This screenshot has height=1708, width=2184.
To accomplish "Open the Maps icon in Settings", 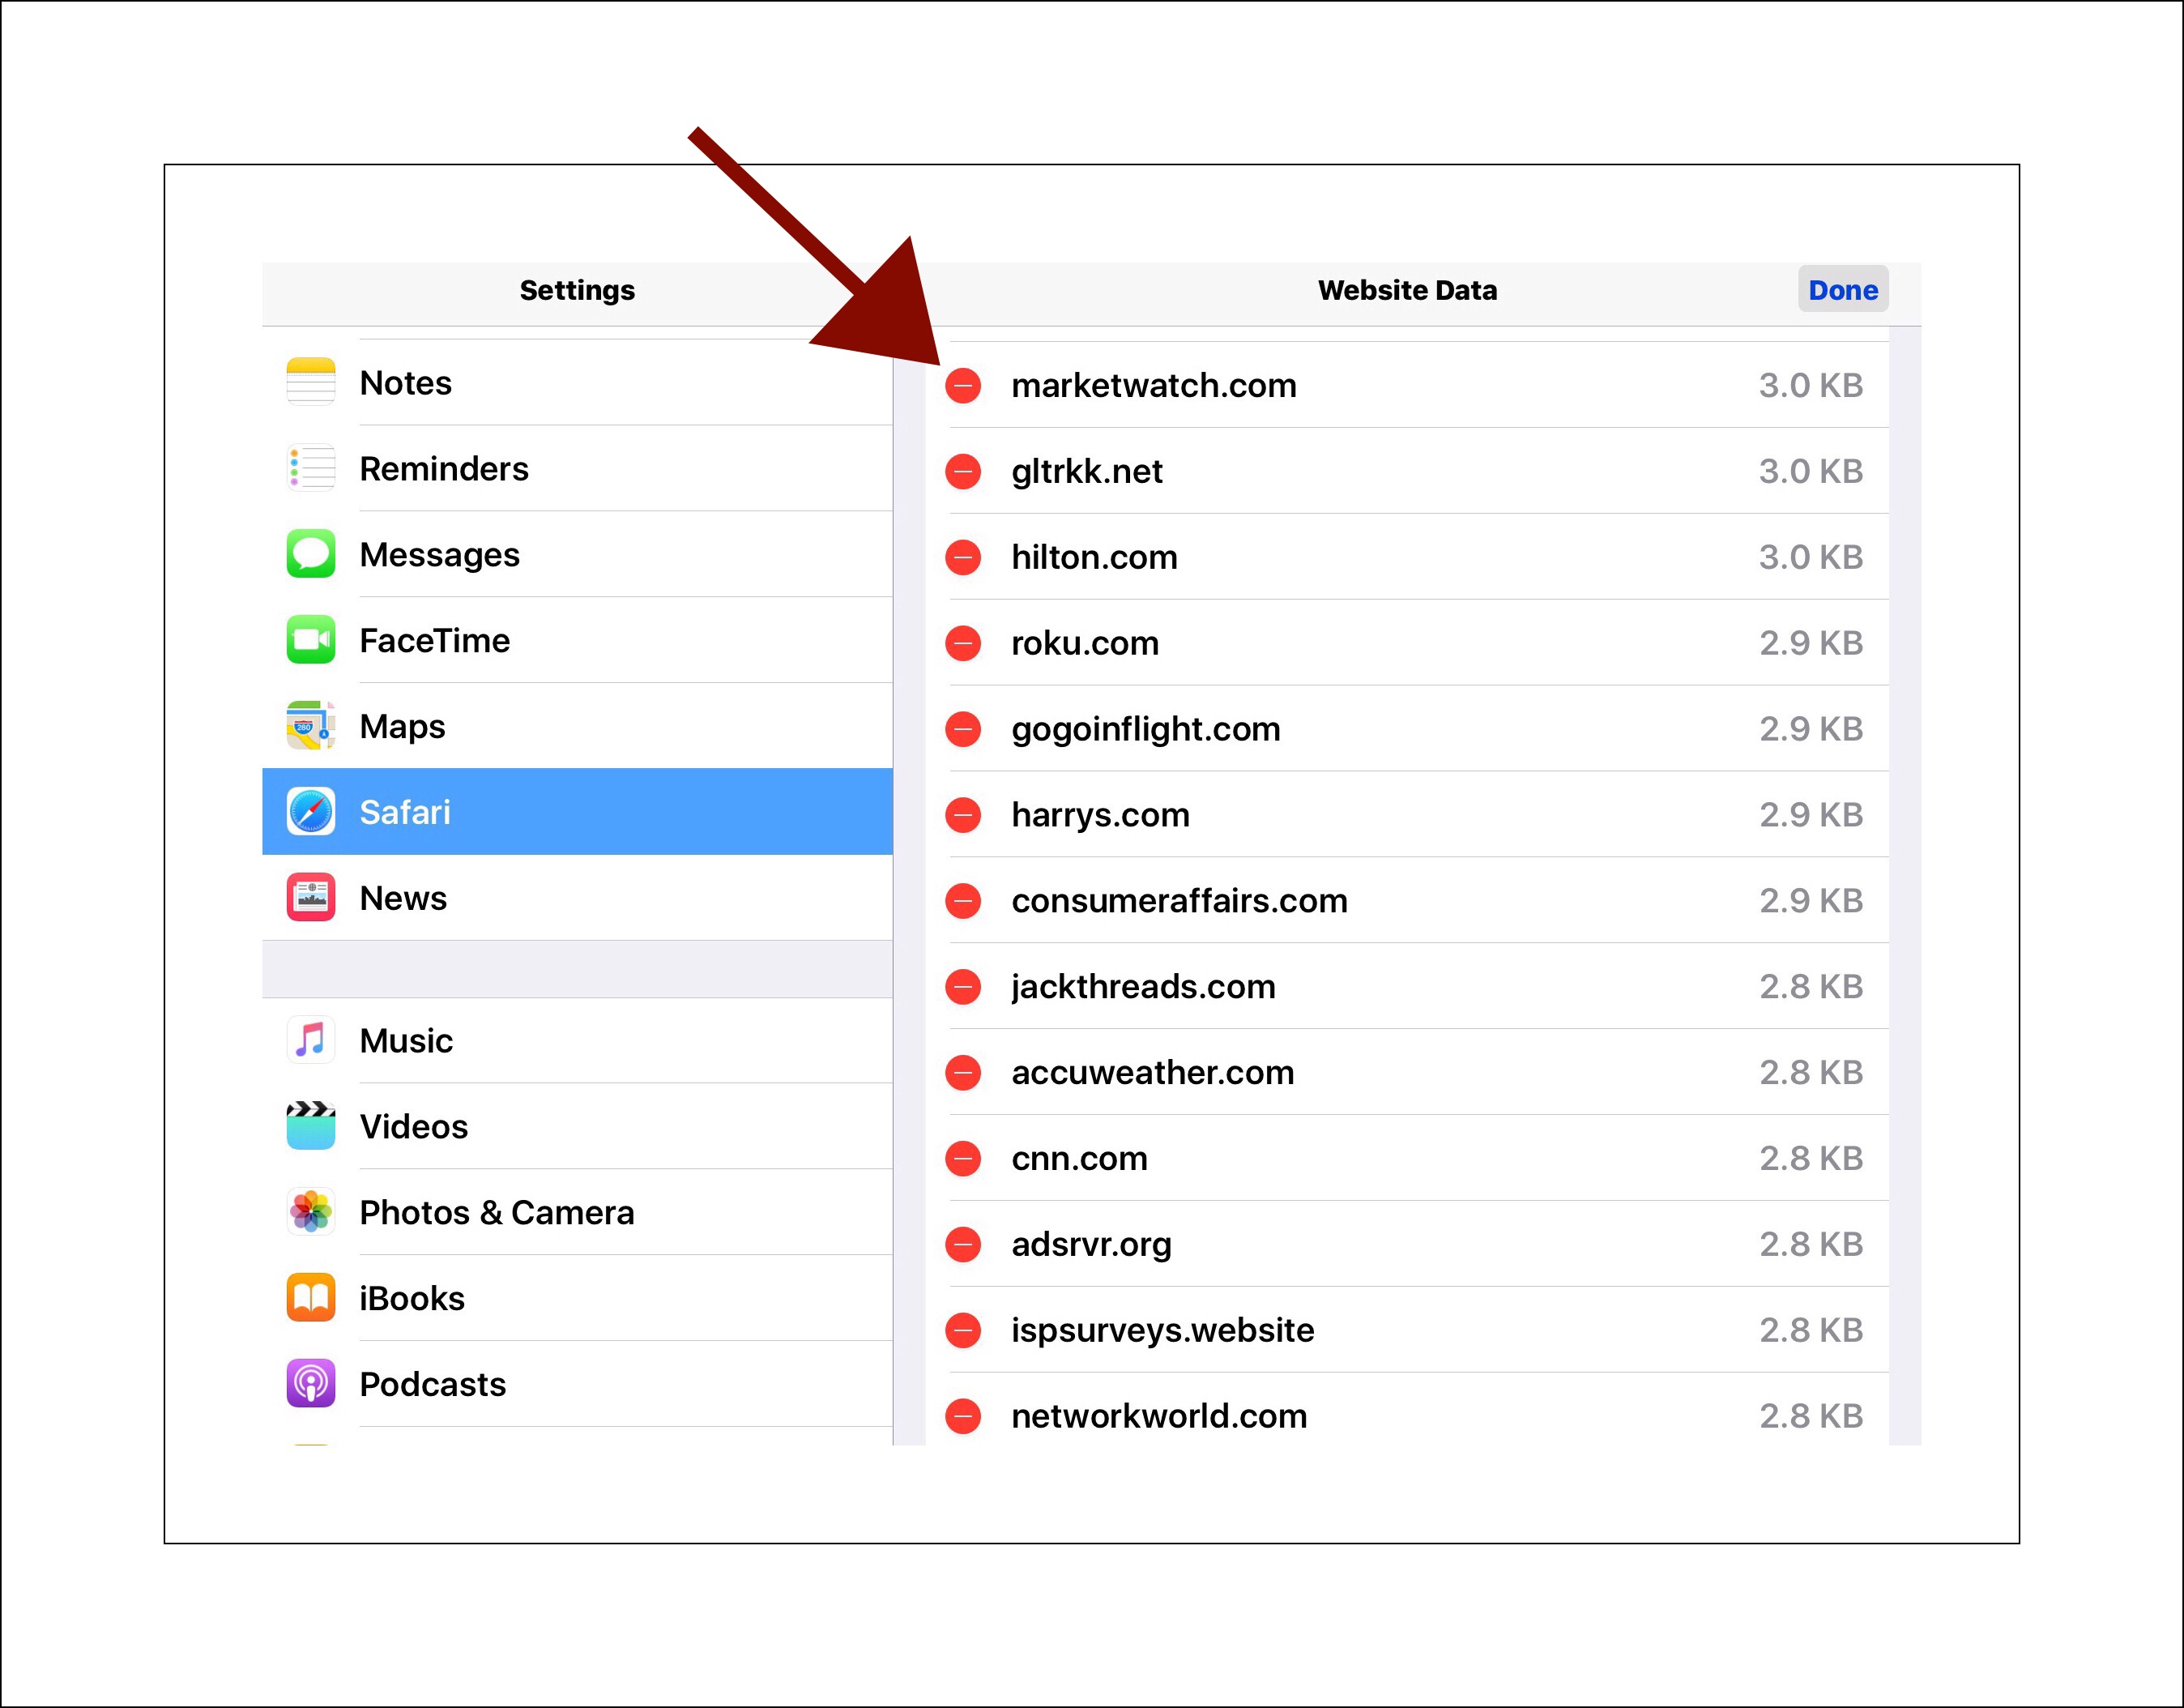I will pos(310,726).
